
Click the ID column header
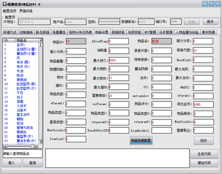(9, 40)
